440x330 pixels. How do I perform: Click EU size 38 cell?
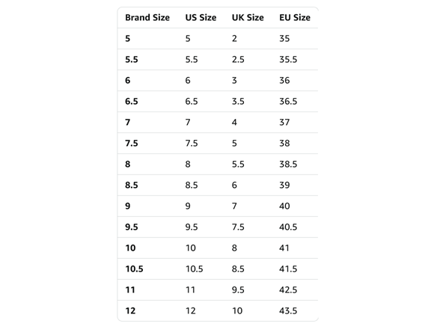[x=284, y=144]
